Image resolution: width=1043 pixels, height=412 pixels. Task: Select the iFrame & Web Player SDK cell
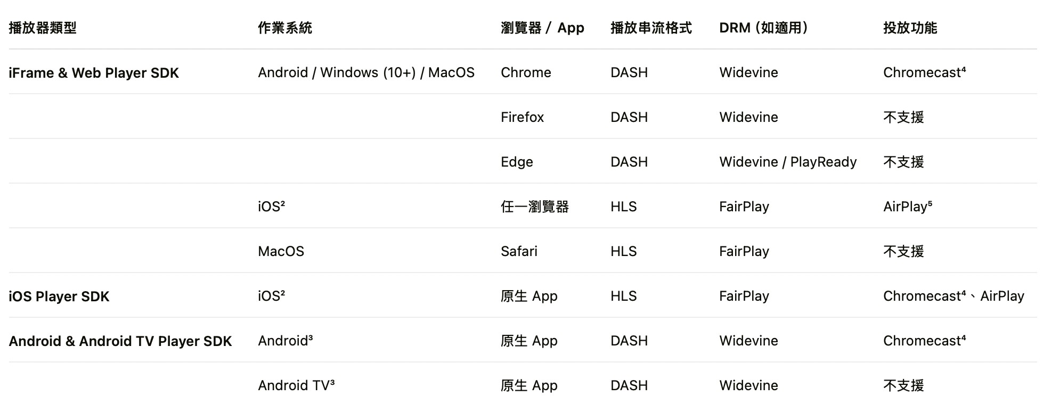(94, 73)
